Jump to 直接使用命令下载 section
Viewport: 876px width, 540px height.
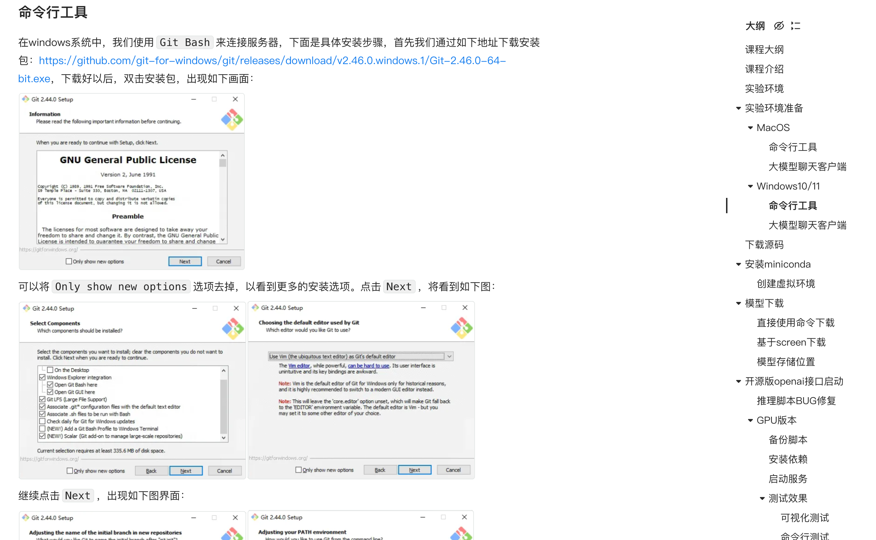795,323
